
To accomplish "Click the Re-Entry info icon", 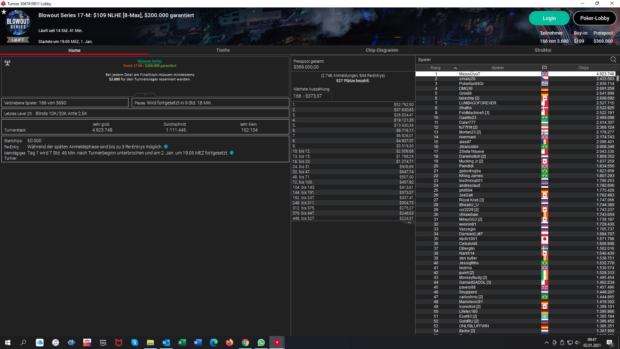I will 166,147.
